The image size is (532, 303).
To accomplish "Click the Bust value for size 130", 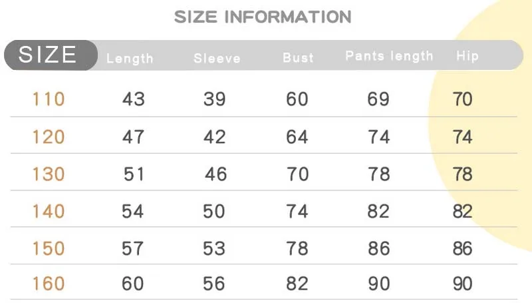I will click(x=297, y=174).
